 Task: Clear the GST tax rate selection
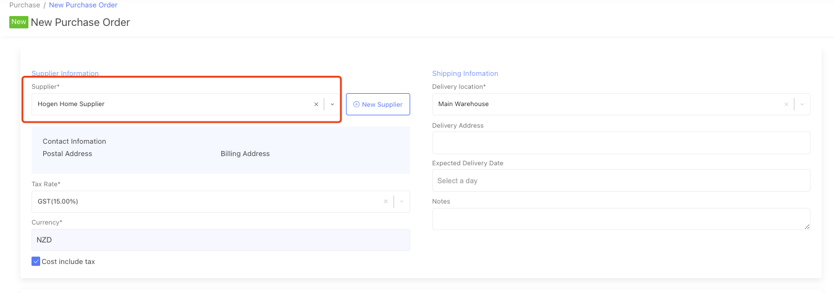click(x=385, y=202)
